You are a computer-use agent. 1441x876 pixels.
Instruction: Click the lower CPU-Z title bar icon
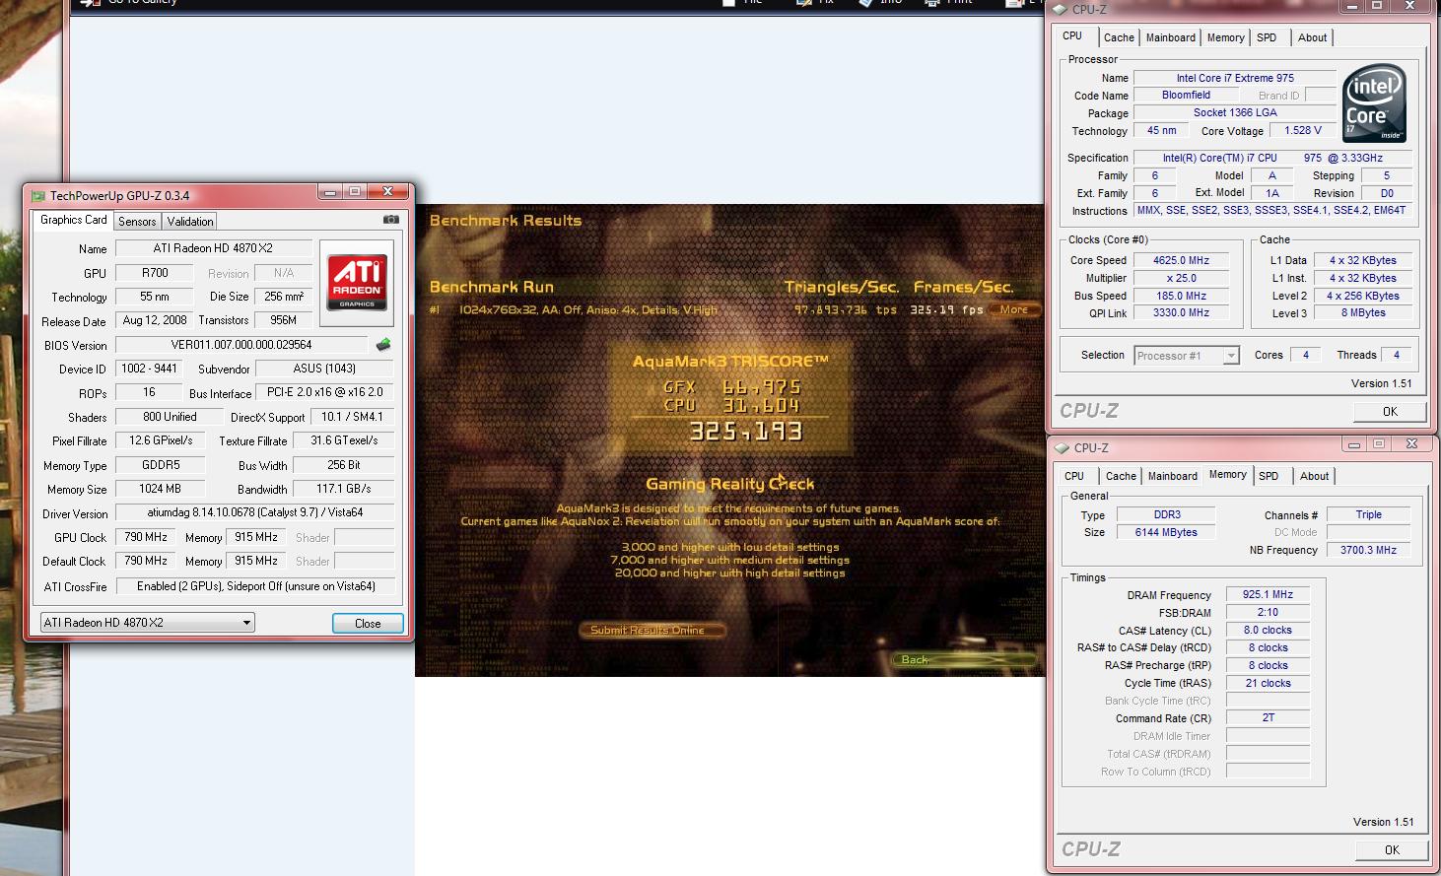click(1063, 447)
